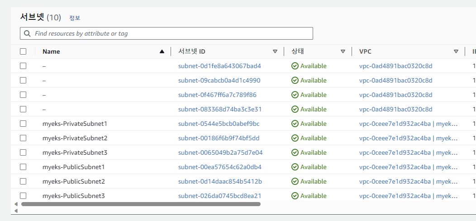Open subnet-0f467ff6a7c789f86 link
476x221 pixels.
(x=217, y=95)
